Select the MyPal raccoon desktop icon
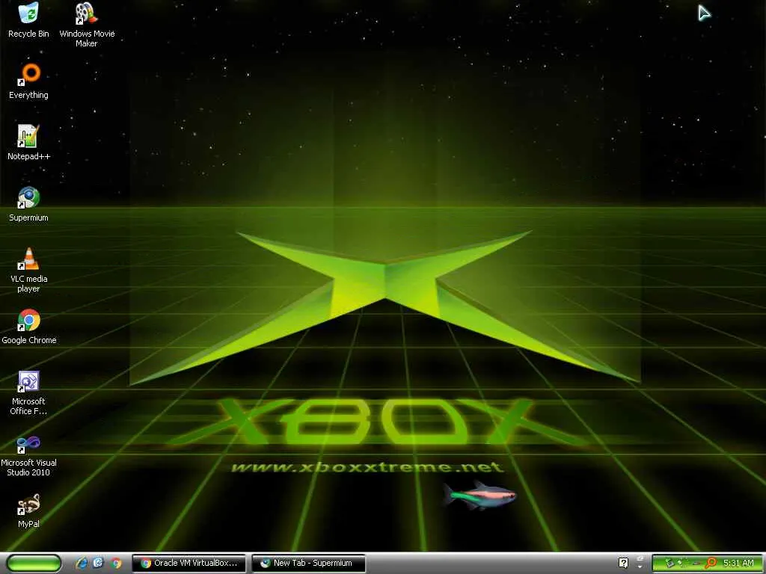This screenshot has height=574, width=766. 28,510
